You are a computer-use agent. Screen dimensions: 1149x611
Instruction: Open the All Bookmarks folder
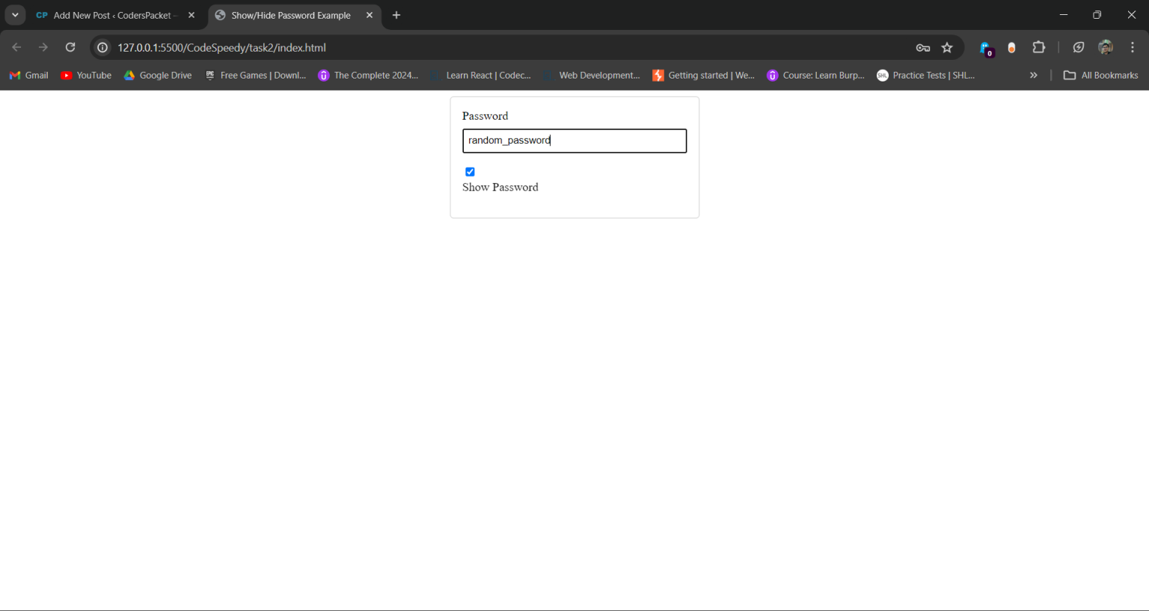1100,75
